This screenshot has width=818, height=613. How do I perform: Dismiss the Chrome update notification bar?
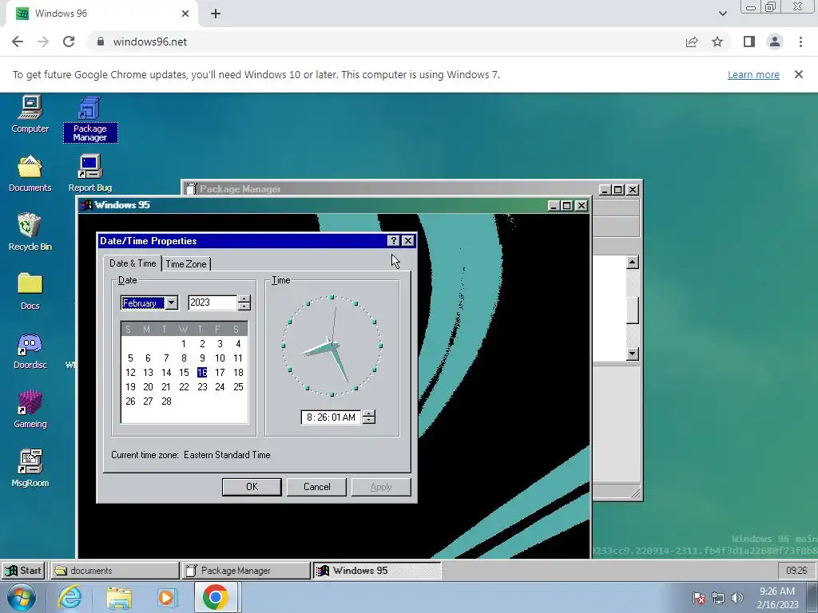click(798, 74)
